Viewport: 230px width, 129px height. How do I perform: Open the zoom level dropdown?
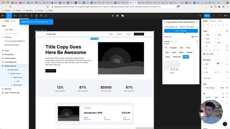(x=226, y=16)
